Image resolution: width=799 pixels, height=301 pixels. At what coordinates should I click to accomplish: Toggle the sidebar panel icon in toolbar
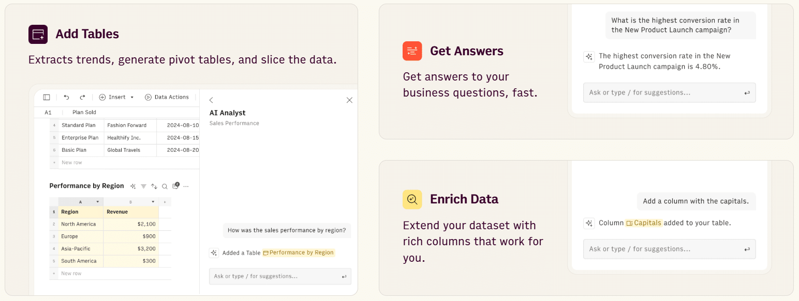(x=47, y=97)
